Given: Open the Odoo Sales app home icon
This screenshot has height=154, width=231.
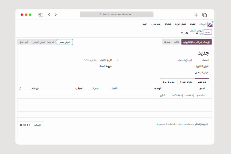Looking at the screenshot, I should point(210,24).
